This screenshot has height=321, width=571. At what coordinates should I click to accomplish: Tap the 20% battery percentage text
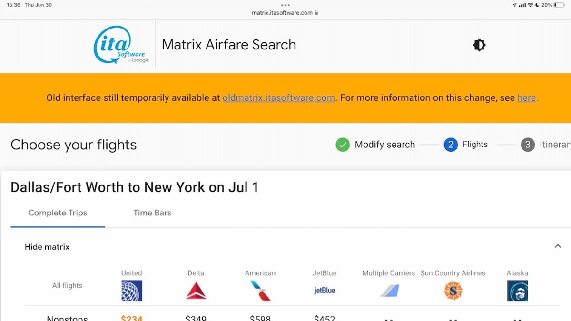(547, 5)
